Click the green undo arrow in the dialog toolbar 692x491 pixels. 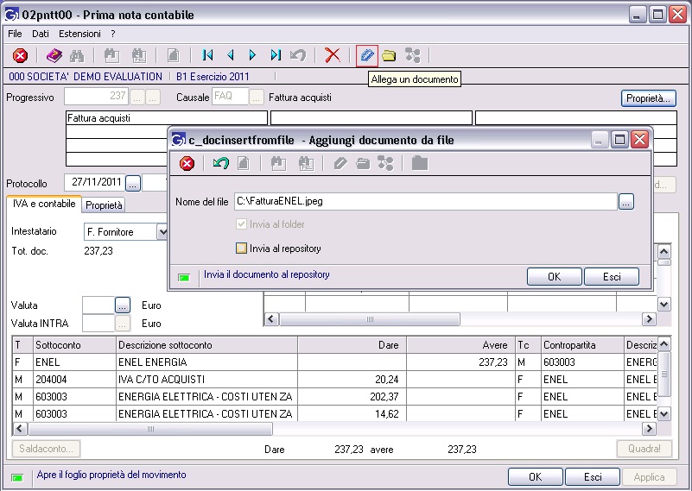220,163
